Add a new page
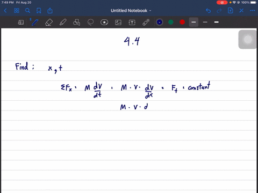 coord(231,11)
